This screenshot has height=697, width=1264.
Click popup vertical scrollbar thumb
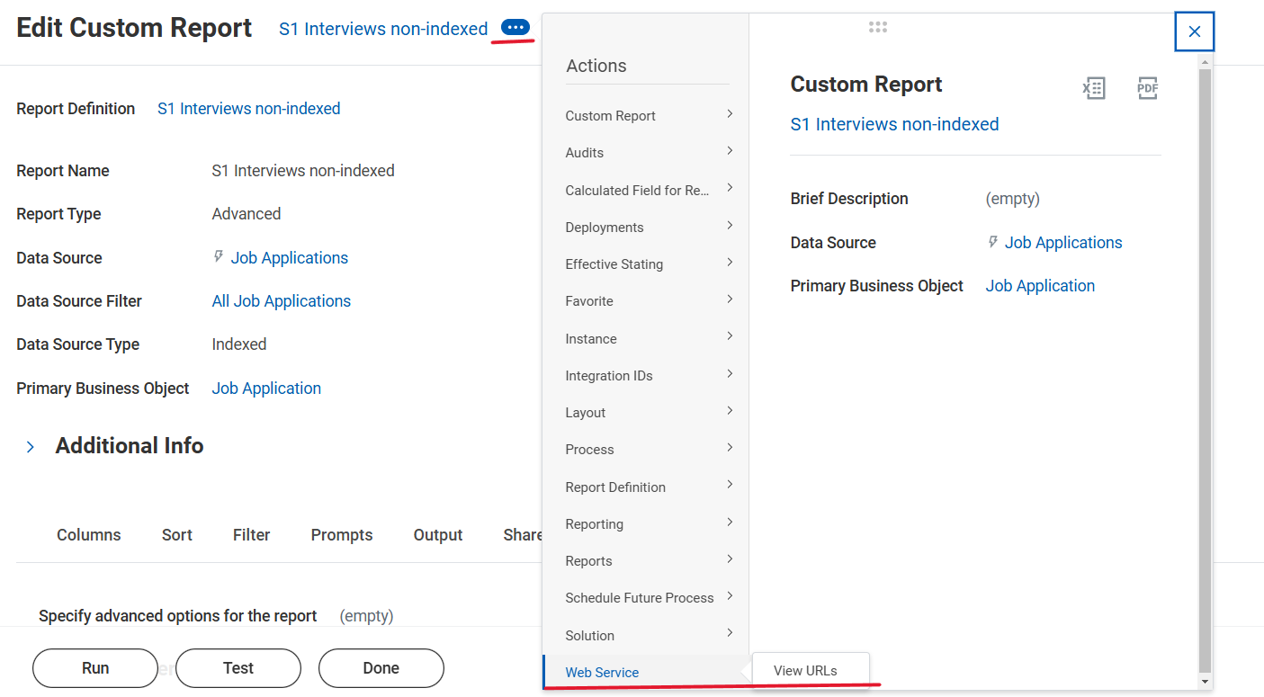click(x=1205, y=369)
